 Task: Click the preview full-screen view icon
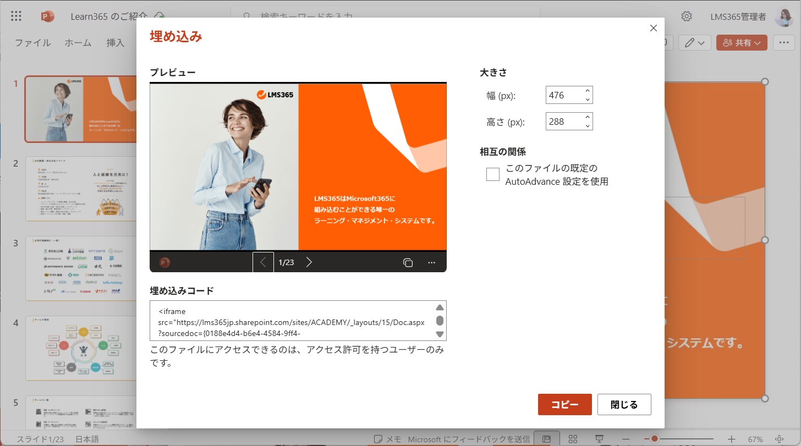click(408, 262)
